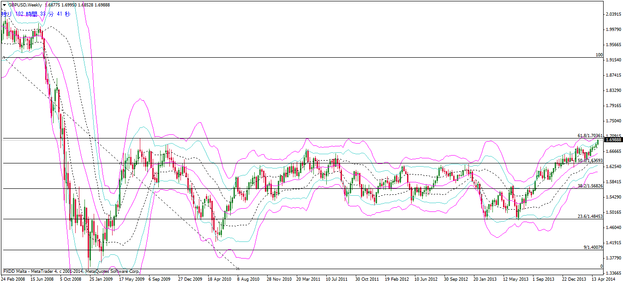
Task: Click the 1.50165 price axis label
Action: point(613,212)
